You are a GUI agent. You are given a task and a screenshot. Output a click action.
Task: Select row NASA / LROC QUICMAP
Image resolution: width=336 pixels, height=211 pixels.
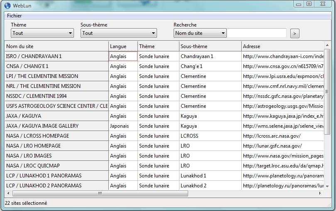click(56, 166)
